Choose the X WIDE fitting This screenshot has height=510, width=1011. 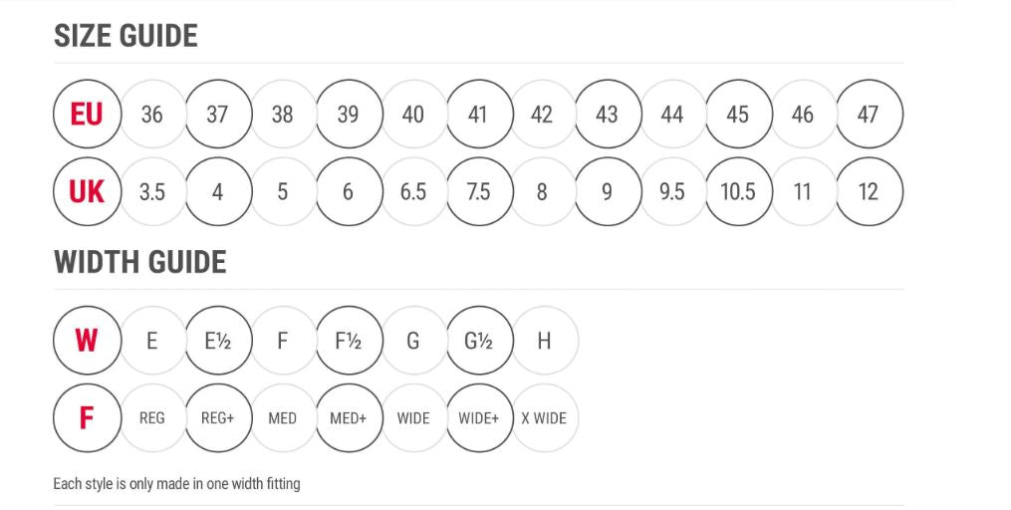click(x=544, y=417)
